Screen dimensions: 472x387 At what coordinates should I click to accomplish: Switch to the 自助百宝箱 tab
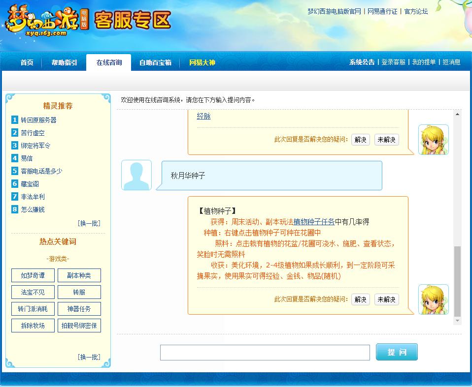pyautogui.click(x=155, y=62)
